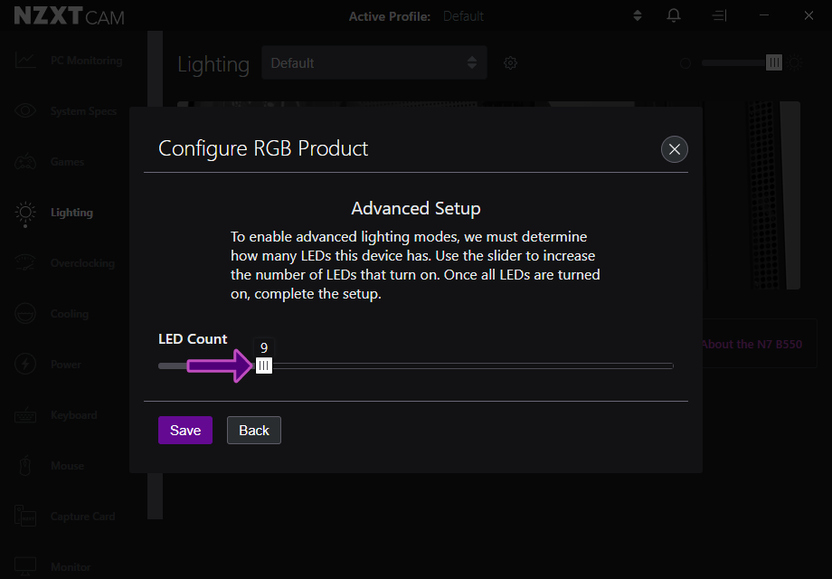Open the About the N7 B550 link

tap(751, 345)
